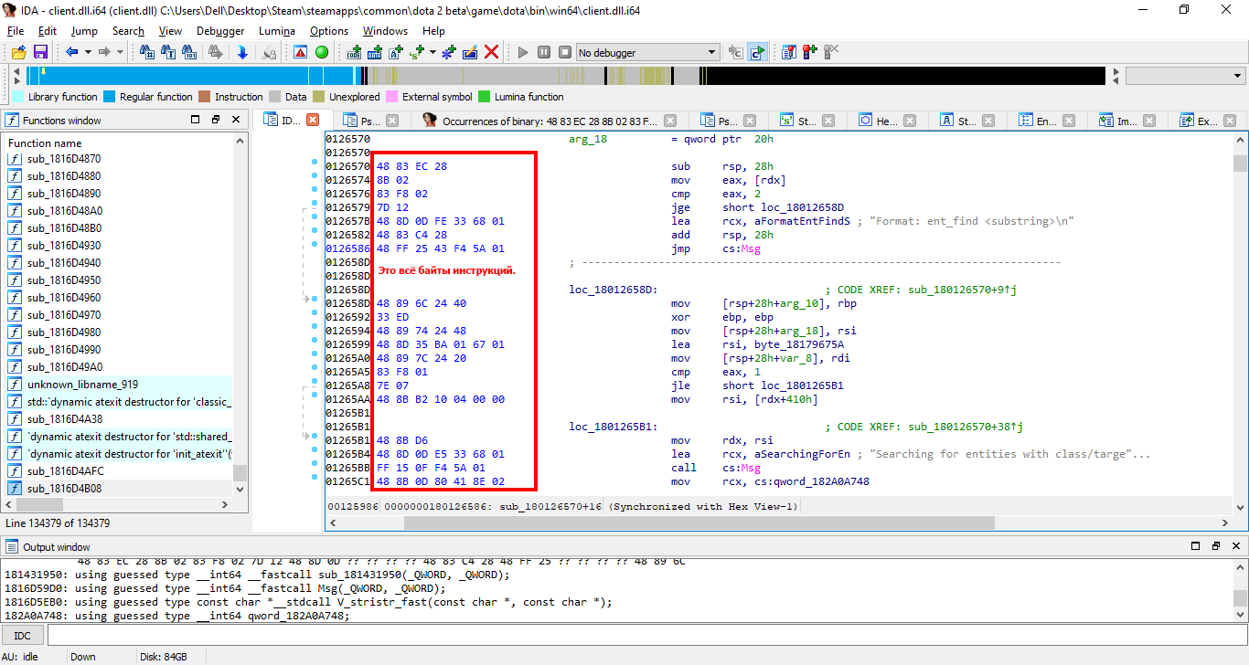Screen dimensions: 1249x665
Task: Open the back-navigation history dropdown arrow
Action: pyautogui.click(x=88, y=52)
